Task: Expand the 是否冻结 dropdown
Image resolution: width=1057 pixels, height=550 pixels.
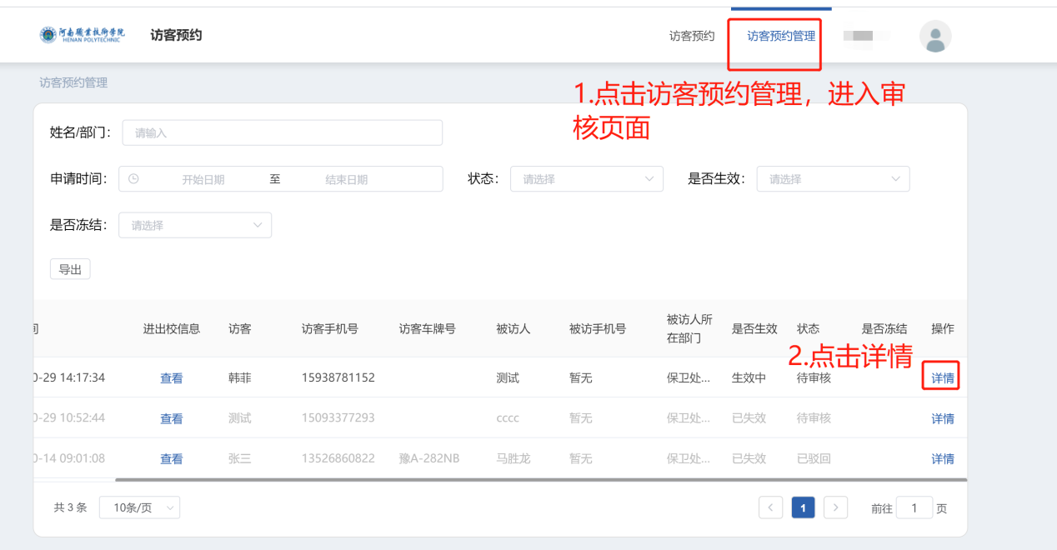Action: (195, 225)
